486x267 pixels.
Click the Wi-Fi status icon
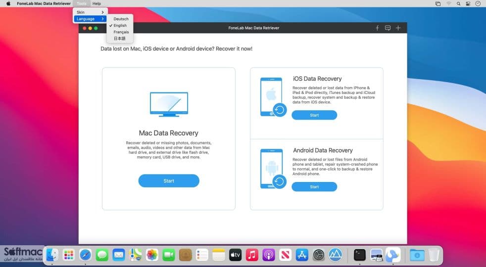pyautogui.click(x=449, y=4)
